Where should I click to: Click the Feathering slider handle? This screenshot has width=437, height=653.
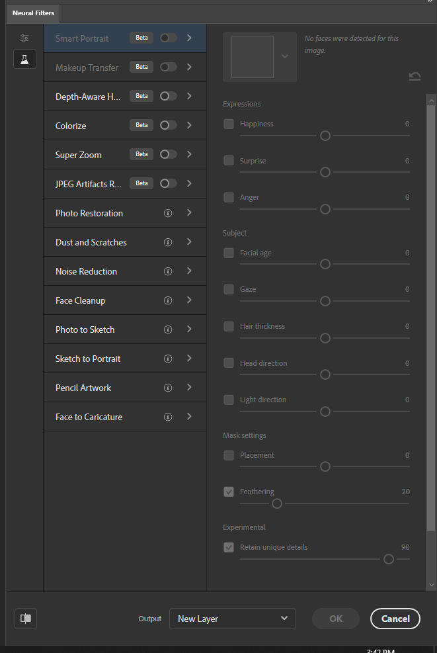[x=277, y=503]
